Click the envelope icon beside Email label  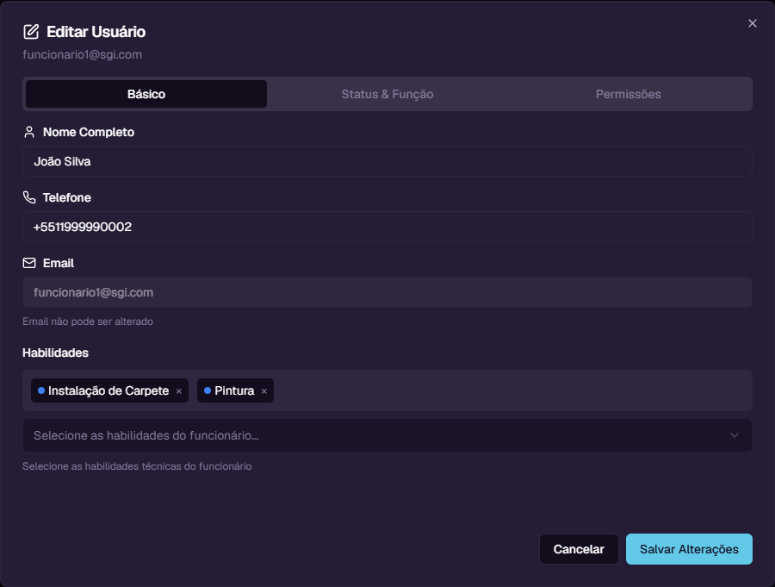coord(29,263)
